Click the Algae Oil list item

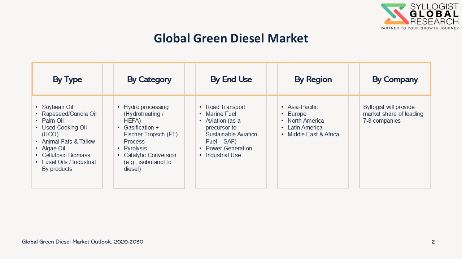(x=53, y=148)
